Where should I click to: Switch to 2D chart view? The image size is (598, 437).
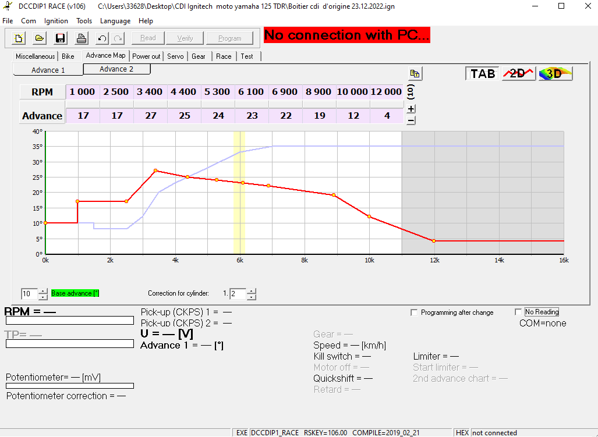[519, 73]
